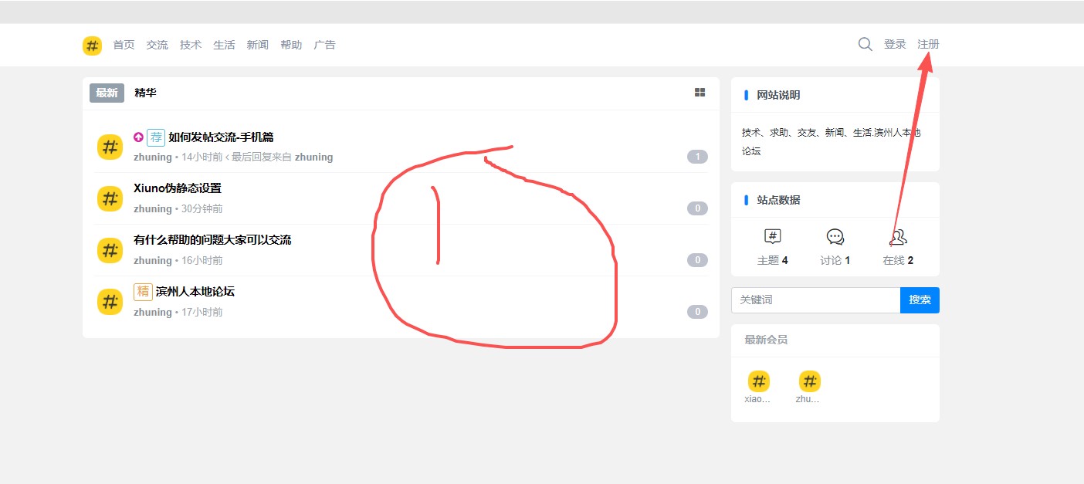Navigate to the 新闻 section

pos(257,45)
